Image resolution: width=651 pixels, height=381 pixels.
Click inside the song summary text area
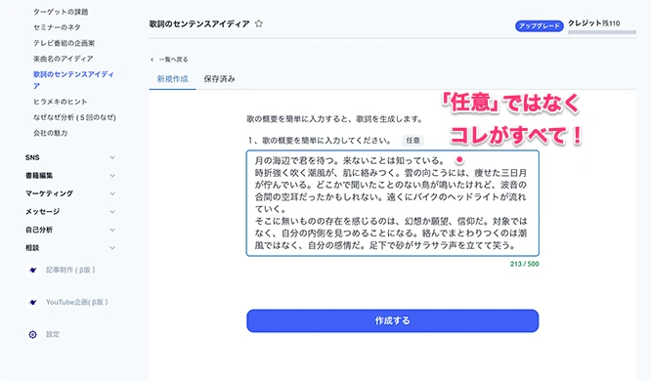pos(392,203)
